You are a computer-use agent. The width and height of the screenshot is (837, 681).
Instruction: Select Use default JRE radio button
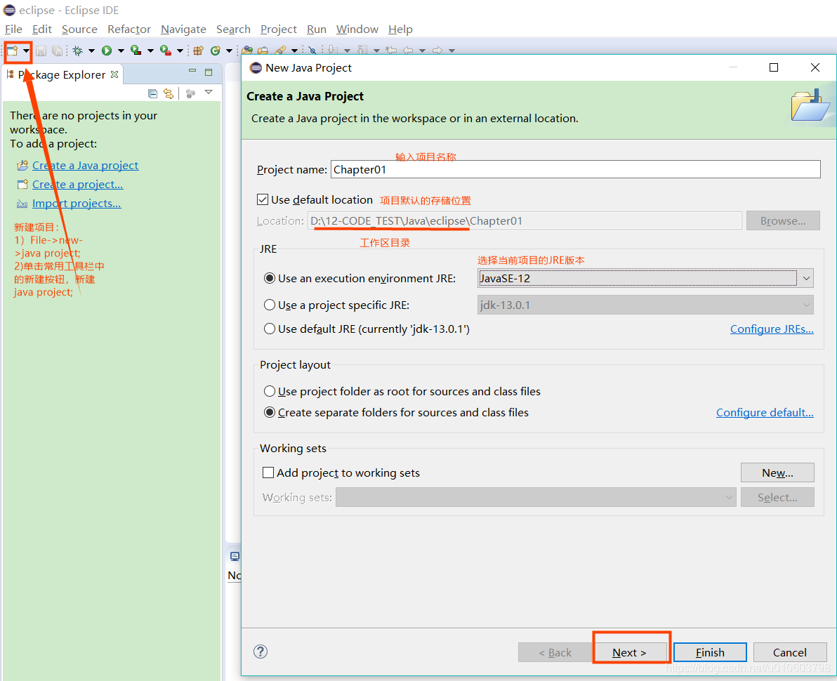[x=270, y=329]
